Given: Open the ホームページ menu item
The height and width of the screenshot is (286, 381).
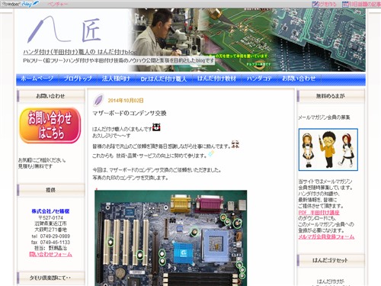Looking at the screenshot, I should tap(37, 79).
